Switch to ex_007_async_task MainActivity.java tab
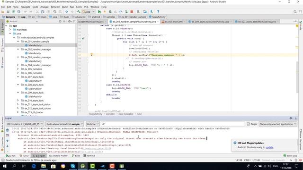 pos(257,22)
